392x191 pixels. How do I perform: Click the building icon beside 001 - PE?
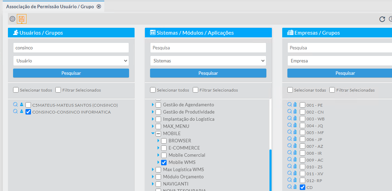(x=295, y=105)
